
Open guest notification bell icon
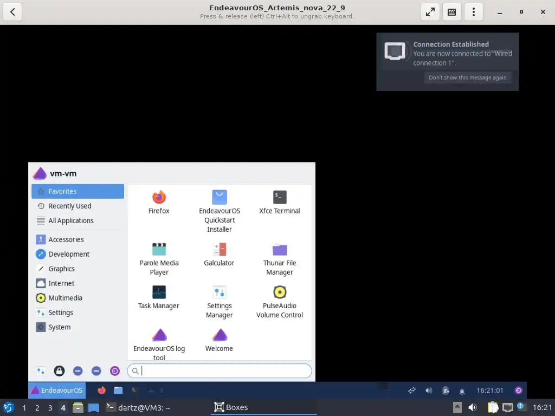pyautogui.click(x=462, y=391)
